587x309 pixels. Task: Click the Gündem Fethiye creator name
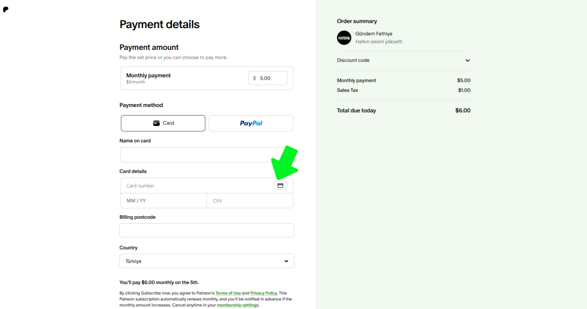click(x=374, y=34)
